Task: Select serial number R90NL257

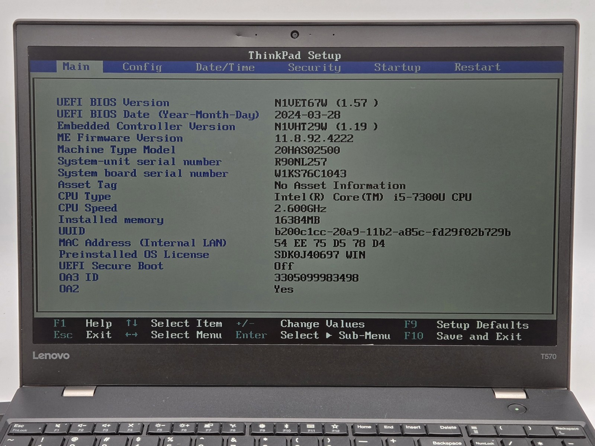Action: [x=300, y=162]
